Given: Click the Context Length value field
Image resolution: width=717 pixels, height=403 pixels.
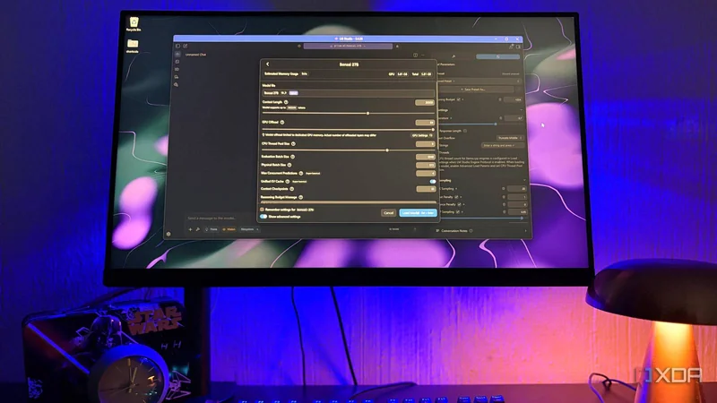Looking at the screenshot, I should pyautogui.click(x=425, y=102).
